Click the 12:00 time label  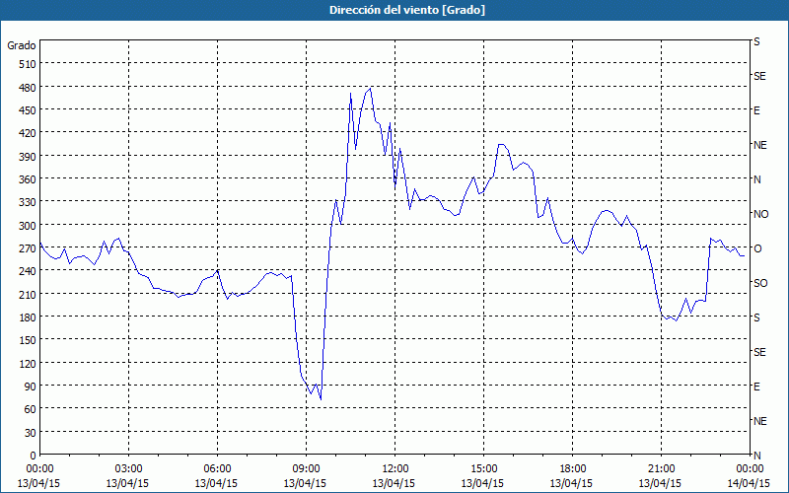394,469
